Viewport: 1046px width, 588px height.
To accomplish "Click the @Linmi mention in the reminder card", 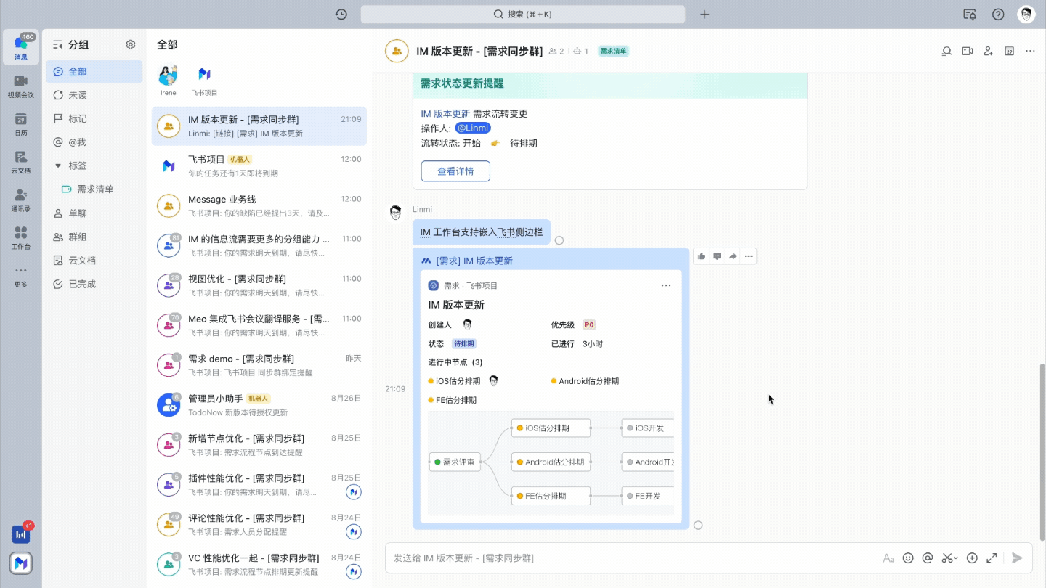I will pos(473,128).
